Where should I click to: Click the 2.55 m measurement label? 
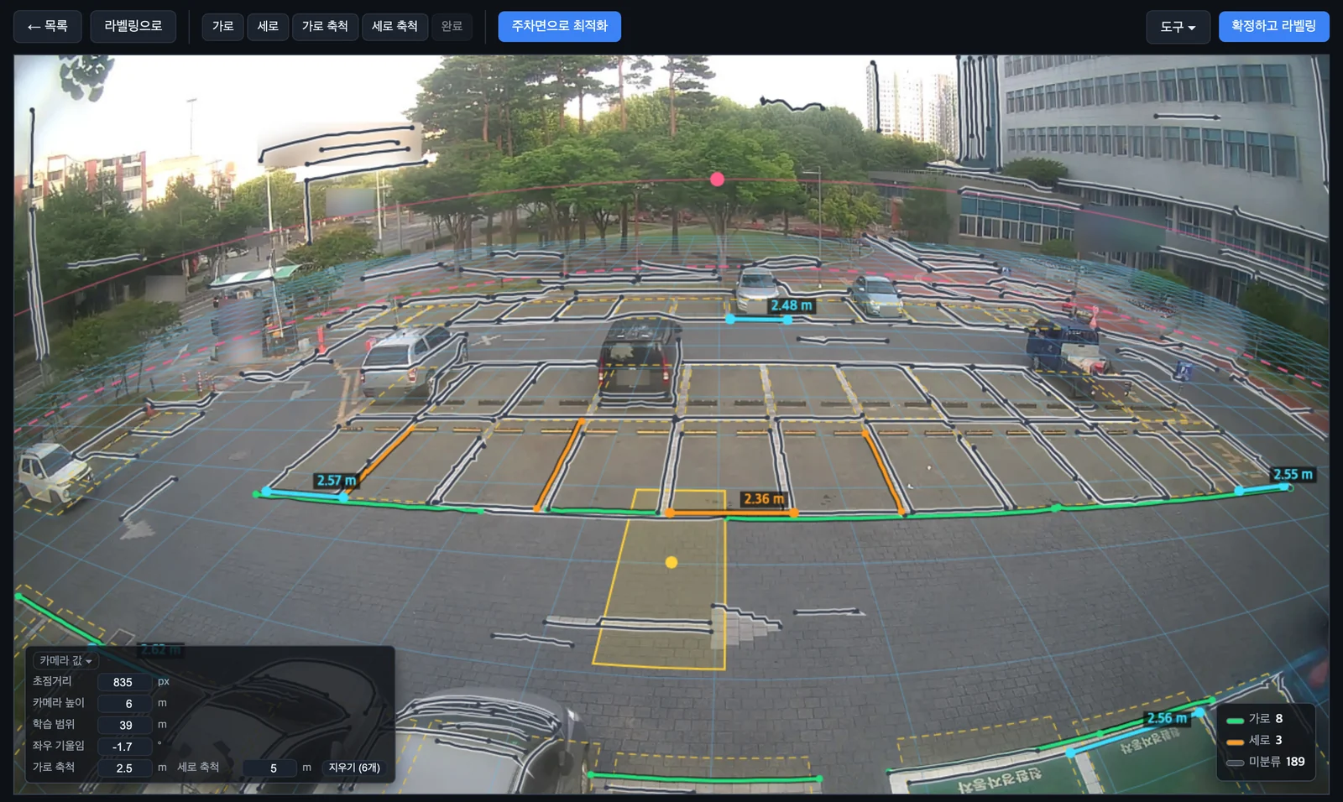(1293, 475)
